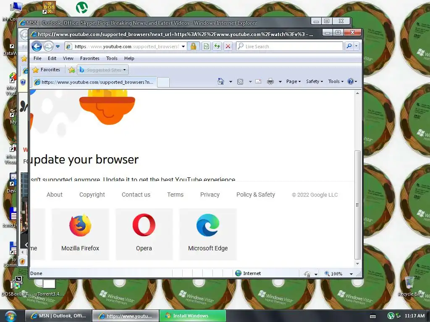Open the Safety command bar menu
This screenshot has height=322, width=430.
(x=314, y=81)
